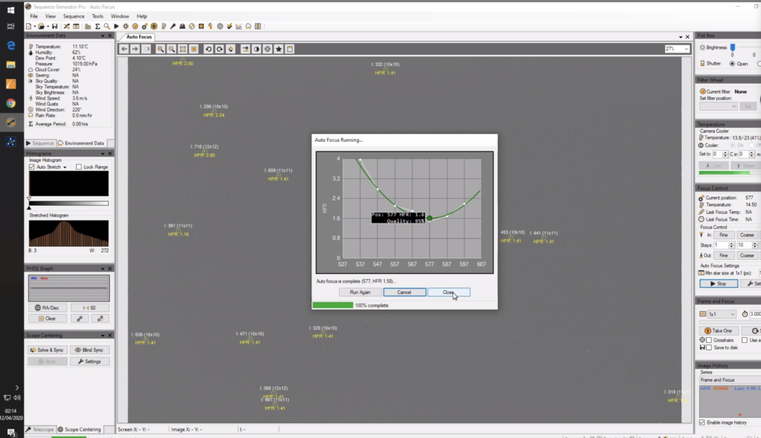761x438 pixels.
Task: Rotate the image clockwise
Action: click(219, 49)
